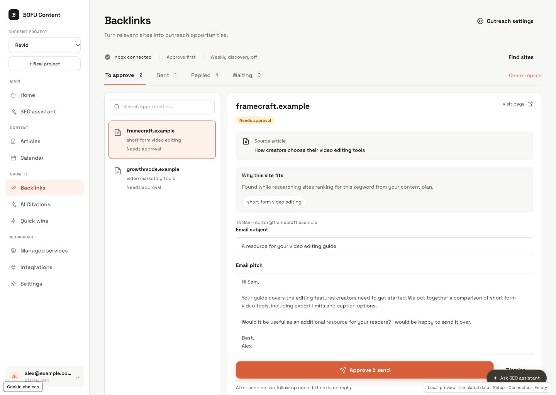Image resolution: width=556 pixels, height=395 pixels.
Task: Click the Approve & send button
Action: coord(364,370)
